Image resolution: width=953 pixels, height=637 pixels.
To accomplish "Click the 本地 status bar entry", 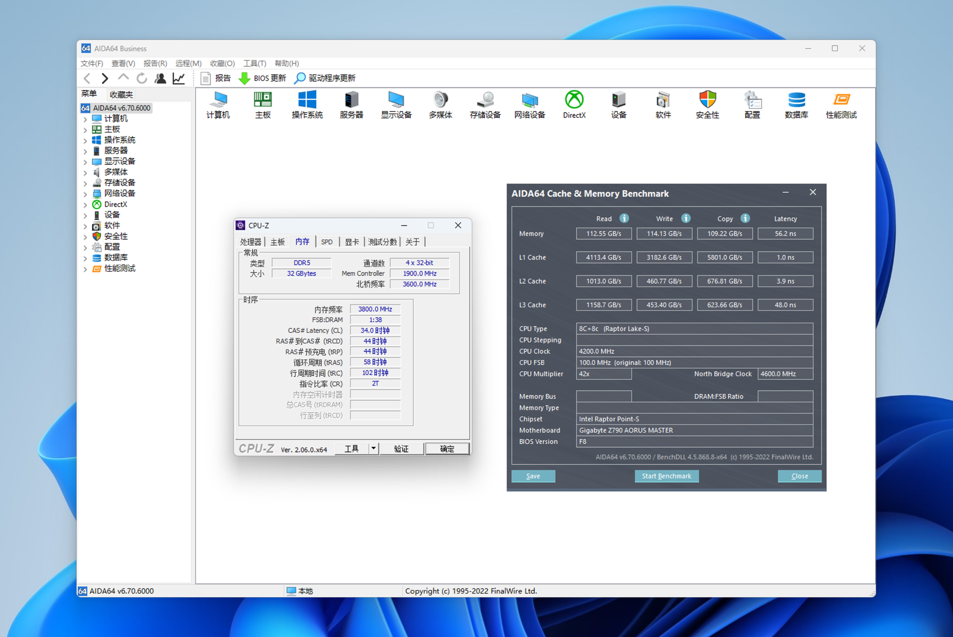I will point(300,591).
